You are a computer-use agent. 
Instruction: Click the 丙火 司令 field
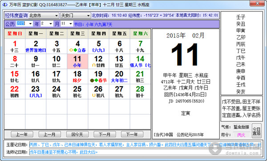tap(242, 135)
